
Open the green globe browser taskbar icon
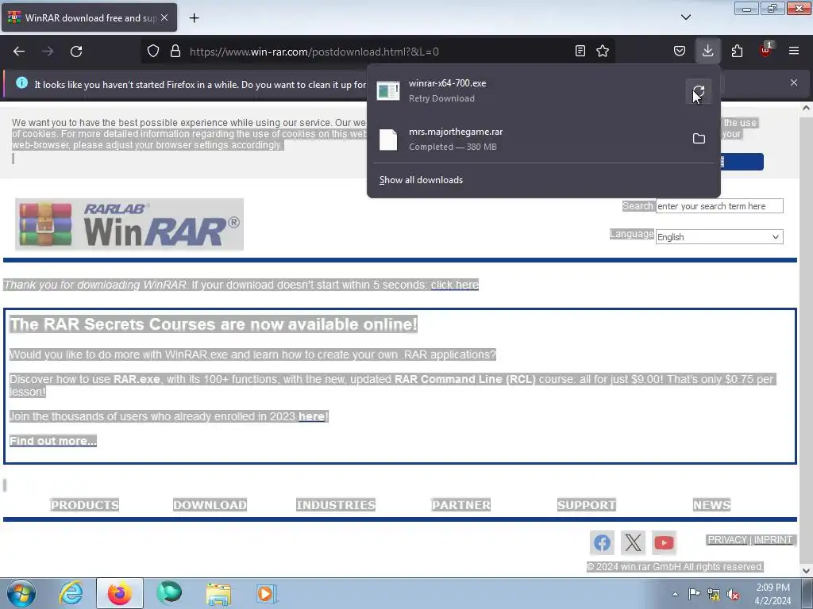pyautogui.click(x=170, y=593)
